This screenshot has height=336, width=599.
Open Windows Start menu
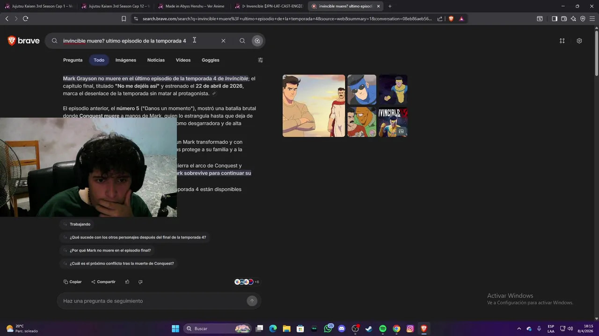[x=175, y=329]
